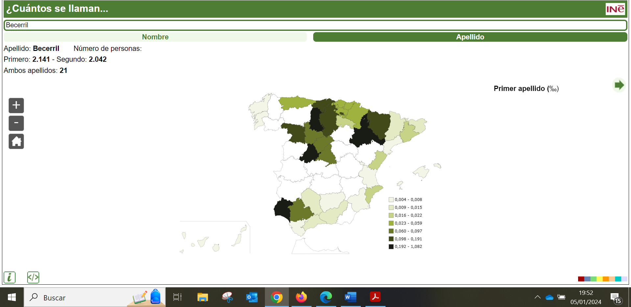Screen dimensions: 631x307
Task: Open Chrome from the taskbar
Action: click(277, 297)
